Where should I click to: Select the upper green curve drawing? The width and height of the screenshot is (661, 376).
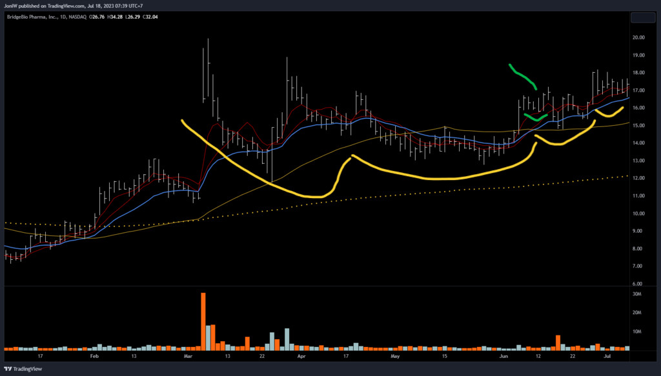[x=523, y=75]
